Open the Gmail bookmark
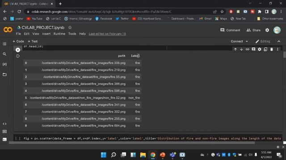The image size is (286, 160). (205, 19)
